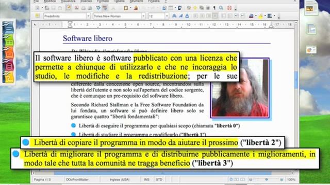
Task: Open the Table grid dropdown arrow
Action: [175, 8]
